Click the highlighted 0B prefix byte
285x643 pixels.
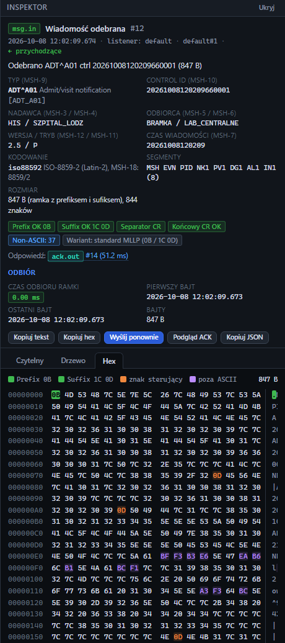56,395
